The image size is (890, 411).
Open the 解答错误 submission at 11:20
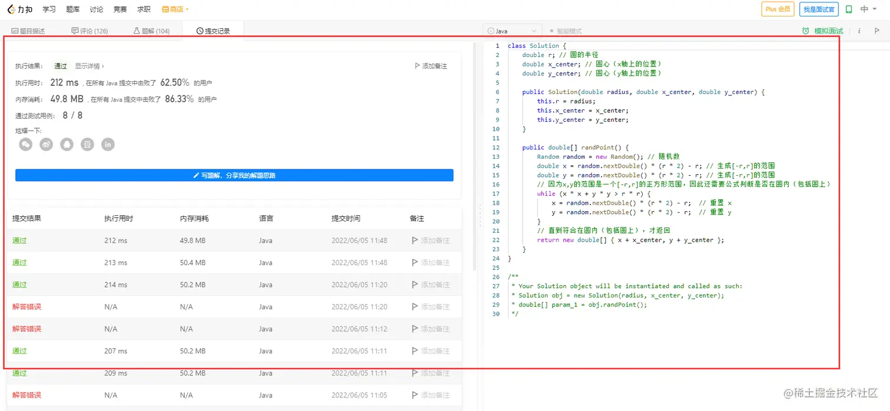point(26,307)
